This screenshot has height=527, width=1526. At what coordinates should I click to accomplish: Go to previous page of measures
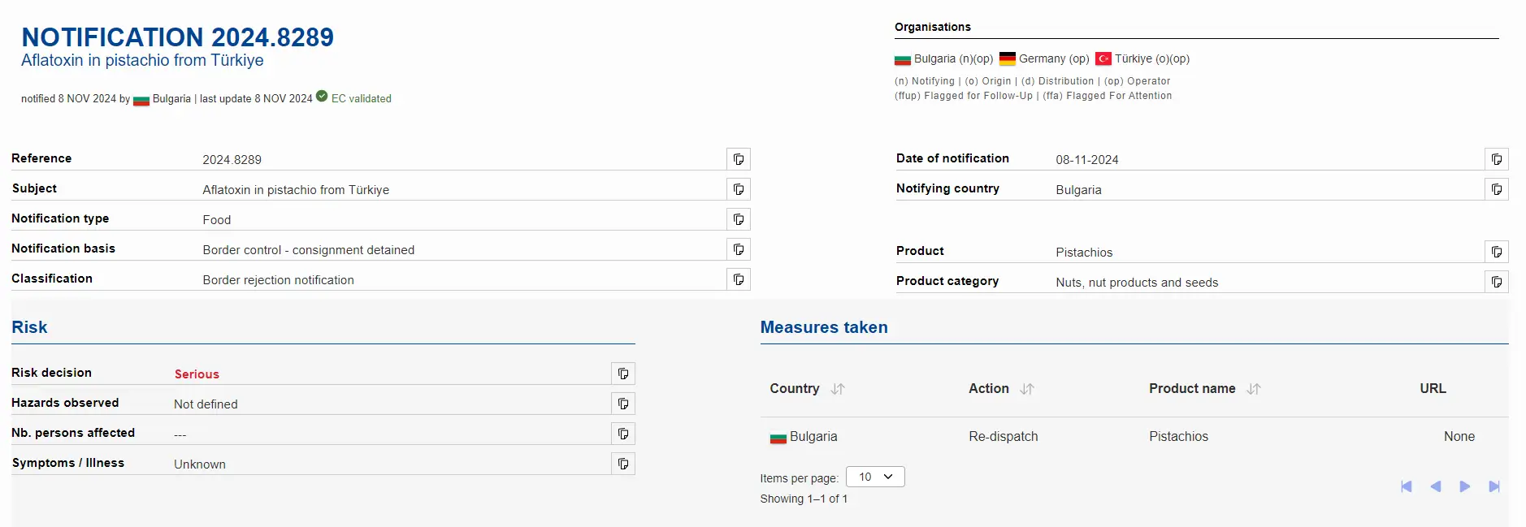[1435, 486]
